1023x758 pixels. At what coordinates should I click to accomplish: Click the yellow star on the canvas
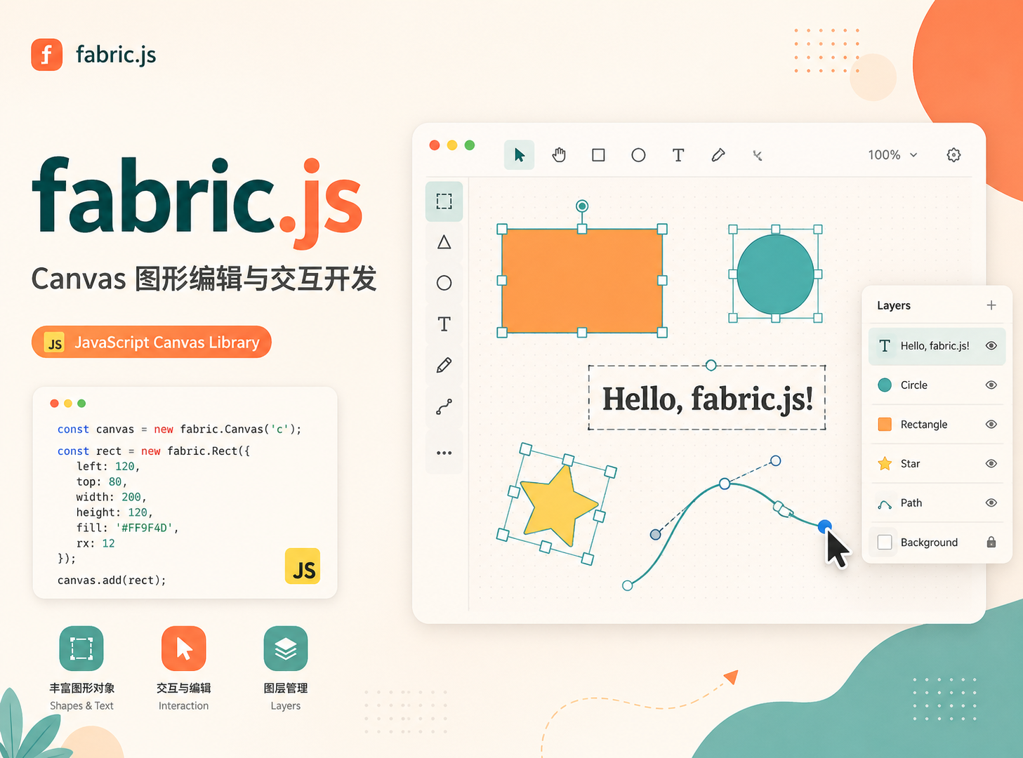[559, 505]
